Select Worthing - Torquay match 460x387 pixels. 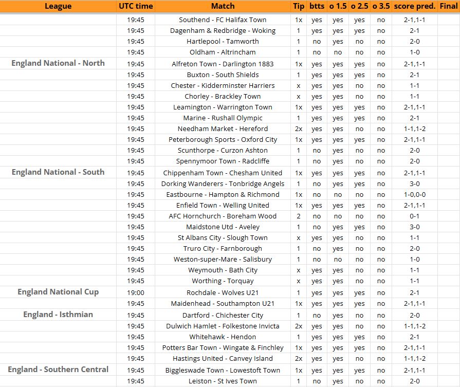(223, 281)
